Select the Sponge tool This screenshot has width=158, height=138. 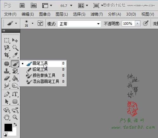point(15,86)
